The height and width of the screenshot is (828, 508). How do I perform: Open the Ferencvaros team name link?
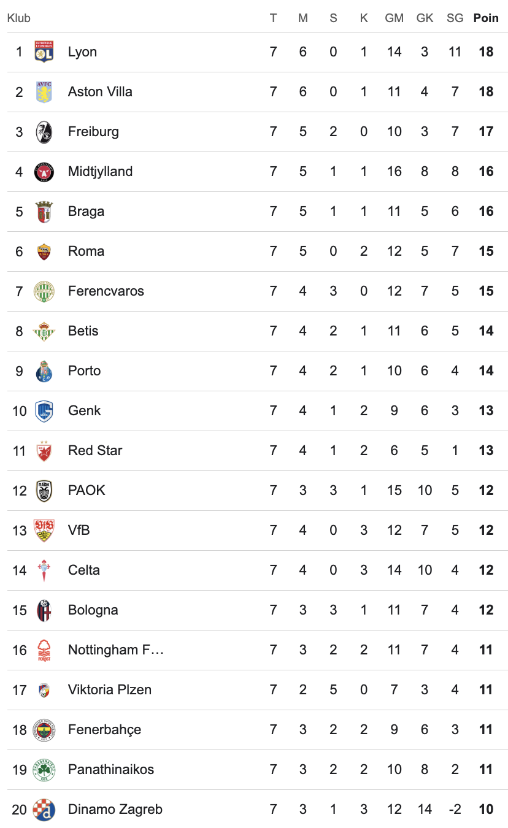(x=106, y=291)
